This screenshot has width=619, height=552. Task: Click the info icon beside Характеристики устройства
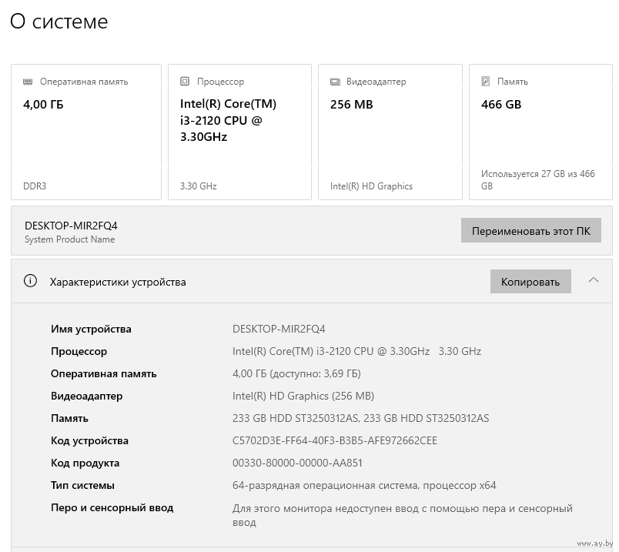click(31, 282)
